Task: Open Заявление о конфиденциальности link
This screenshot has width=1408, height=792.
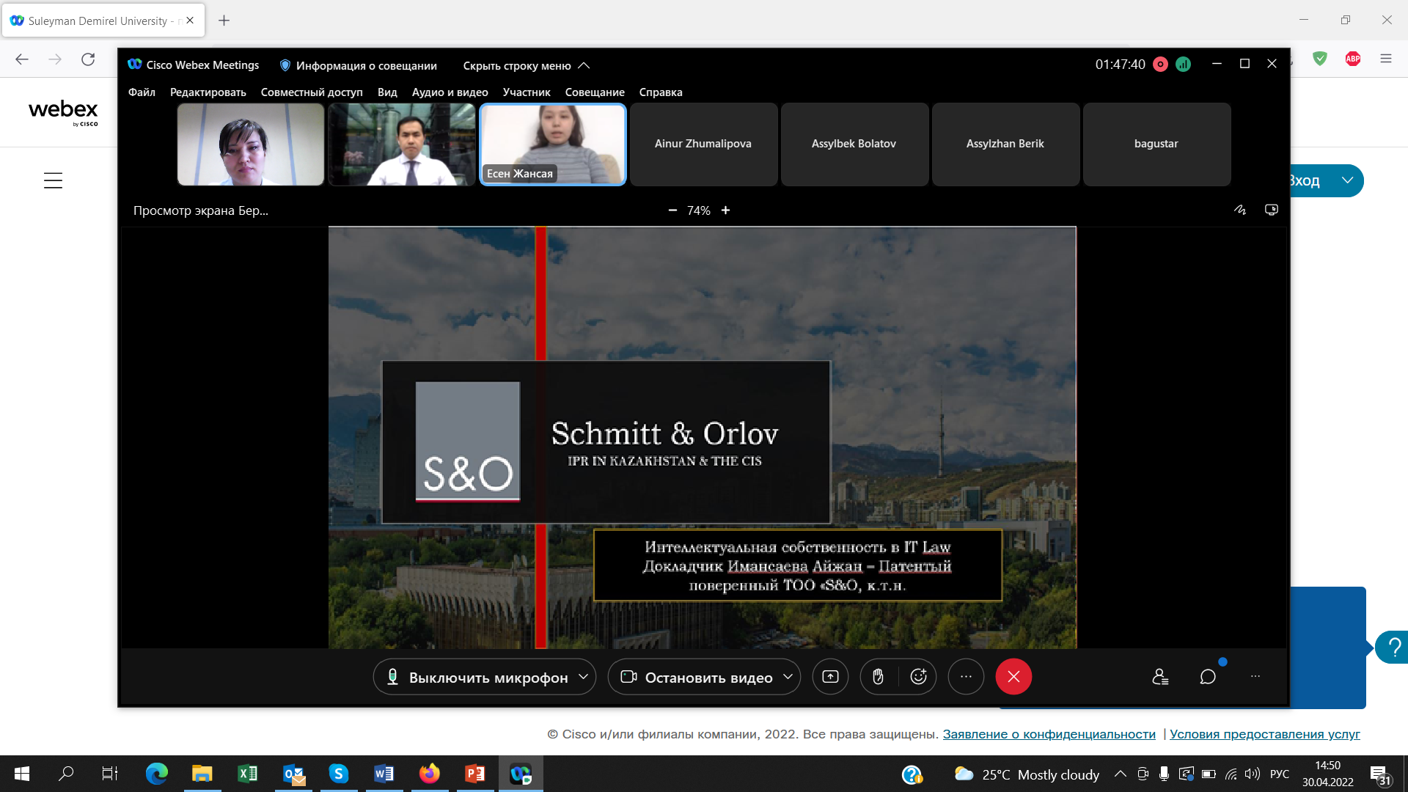Action: [1049, 734]
